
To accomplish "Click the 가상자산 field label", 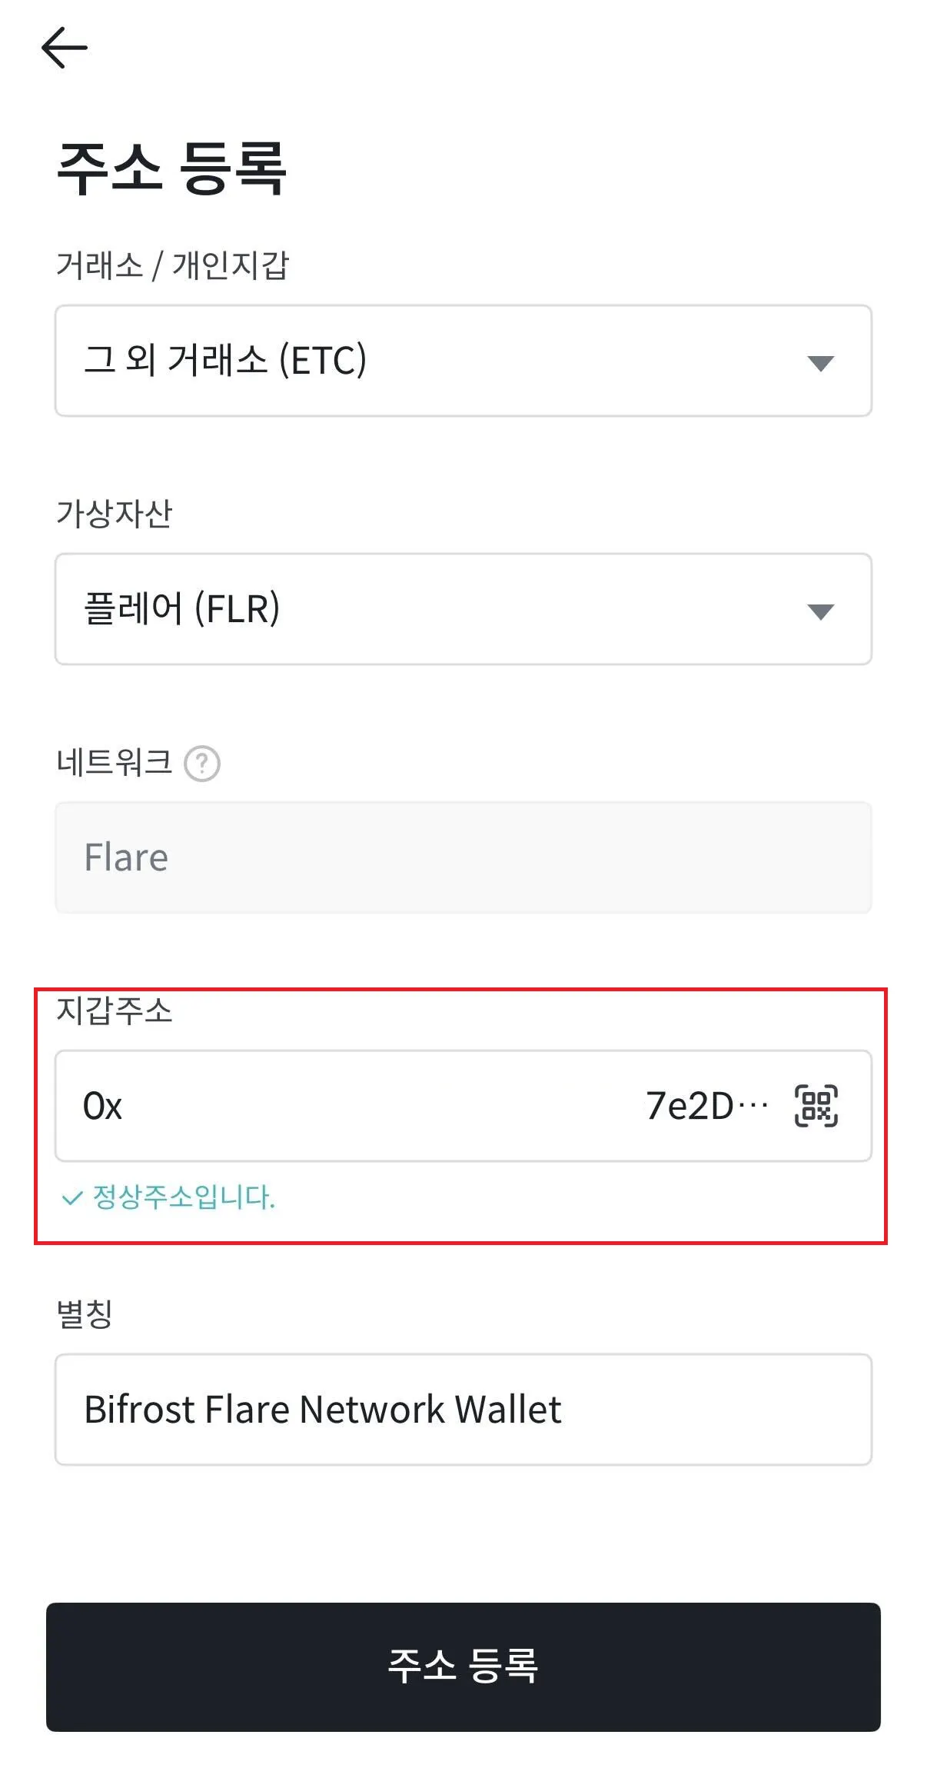I will point(115,514).
